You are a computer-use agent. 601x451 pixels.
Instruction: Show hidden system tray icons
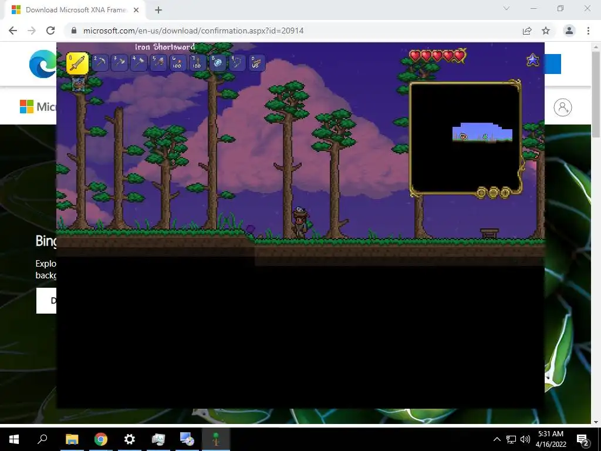click(x=497, y=439)
